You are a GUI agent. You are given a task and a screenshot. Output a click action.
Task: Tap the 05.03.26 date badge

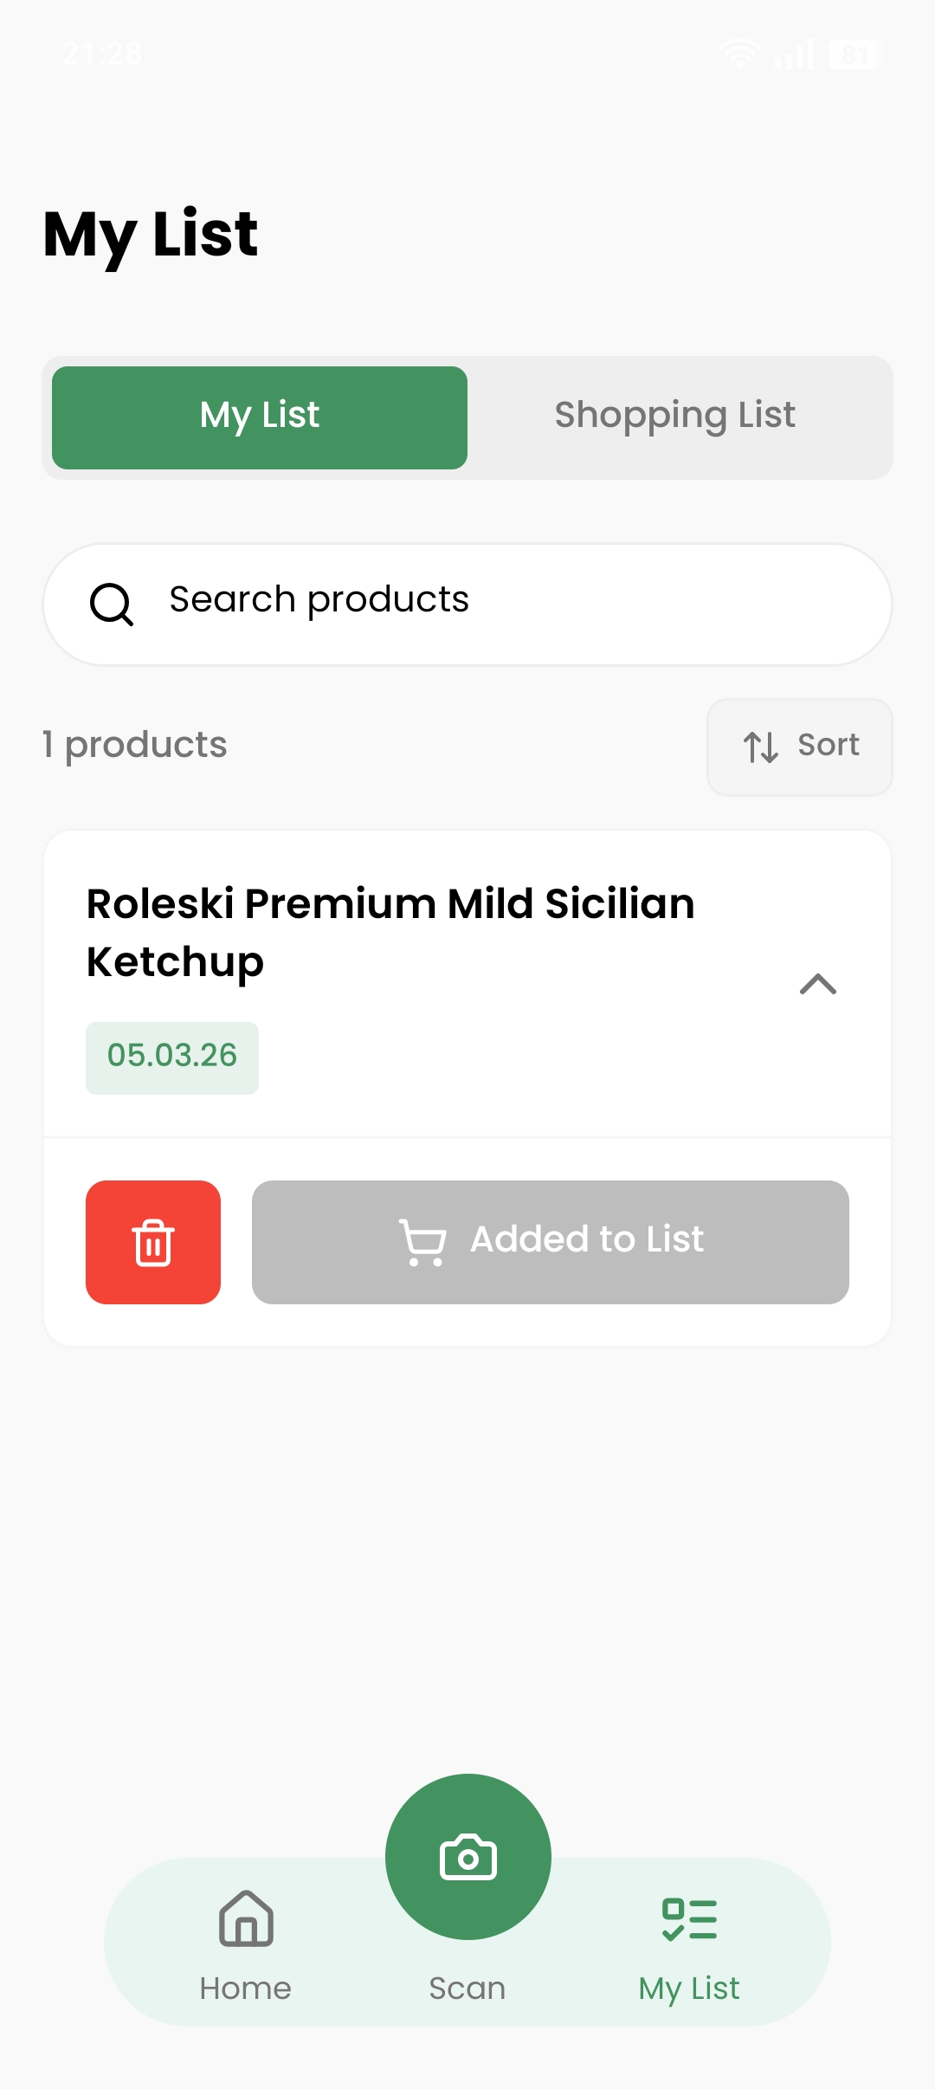[172, 1057]
